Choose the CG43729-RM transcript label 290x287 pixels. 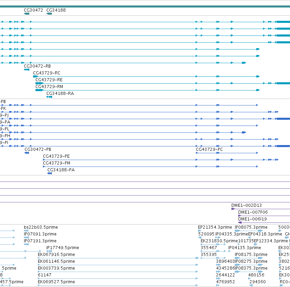pyautogui.click(x=49, y=87)
